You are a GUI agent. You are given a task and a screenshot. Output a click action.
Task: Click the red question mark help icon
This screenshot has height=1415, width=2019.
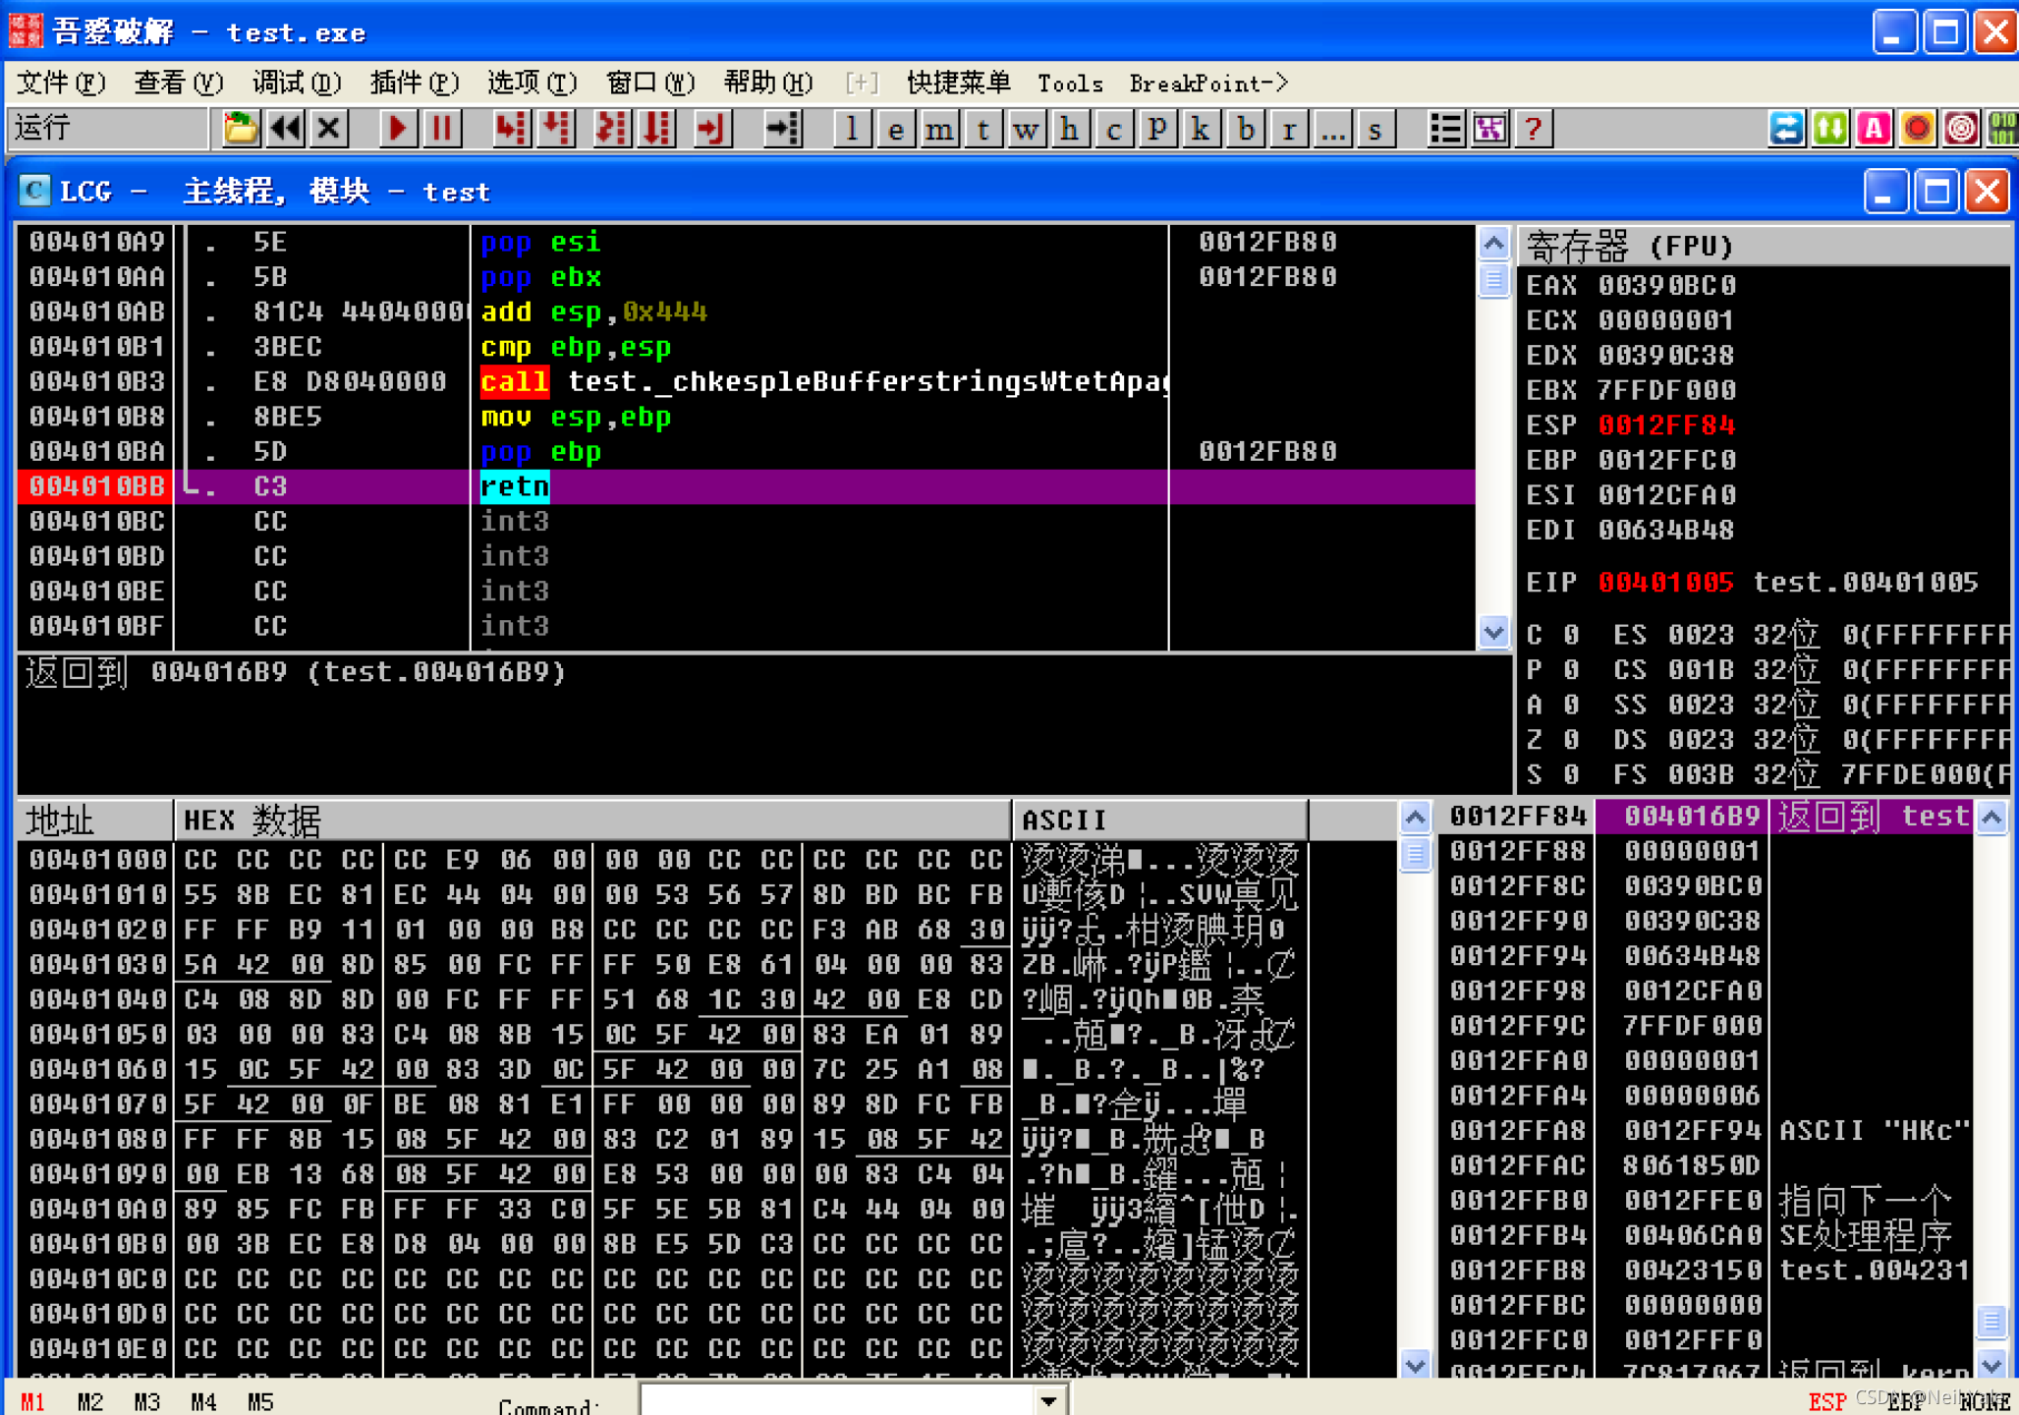pos(1533,129)
